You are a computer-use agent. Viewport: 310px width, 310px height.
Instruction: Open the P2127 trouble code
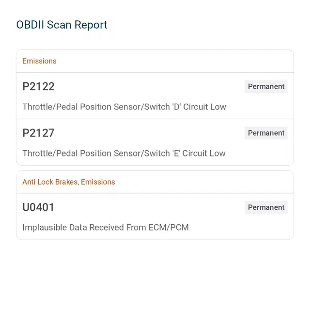pos(38,133)
